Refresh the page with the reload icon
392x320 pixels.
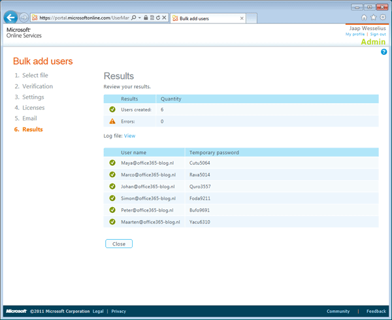pos(157,18)
